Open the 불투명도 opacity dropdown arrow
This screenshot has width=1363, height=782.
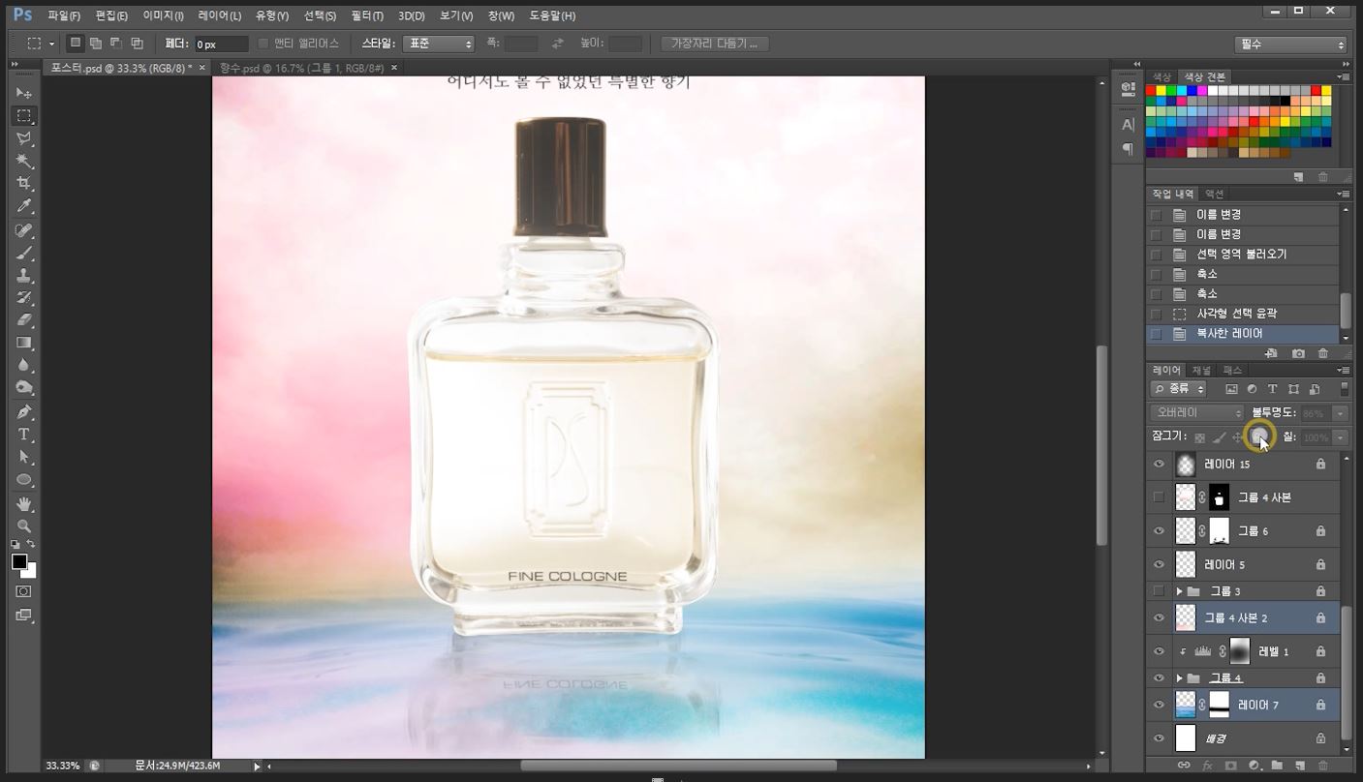1340,413
